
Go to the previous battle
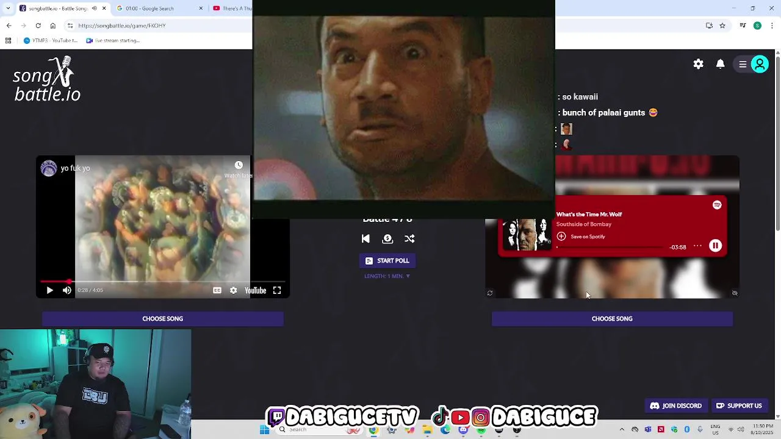365,239
